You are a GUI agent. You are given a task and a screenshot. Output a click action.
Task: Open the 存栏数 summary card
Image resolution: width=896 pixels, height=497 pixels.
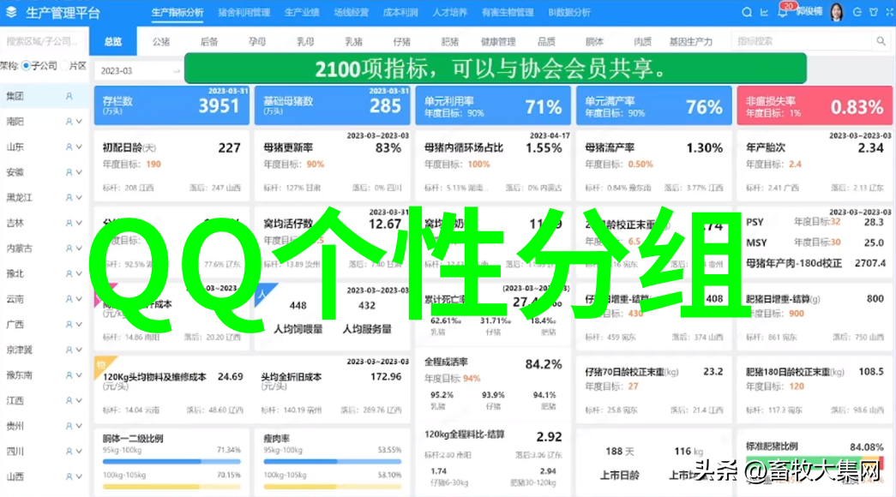click(x=171, y=105)
